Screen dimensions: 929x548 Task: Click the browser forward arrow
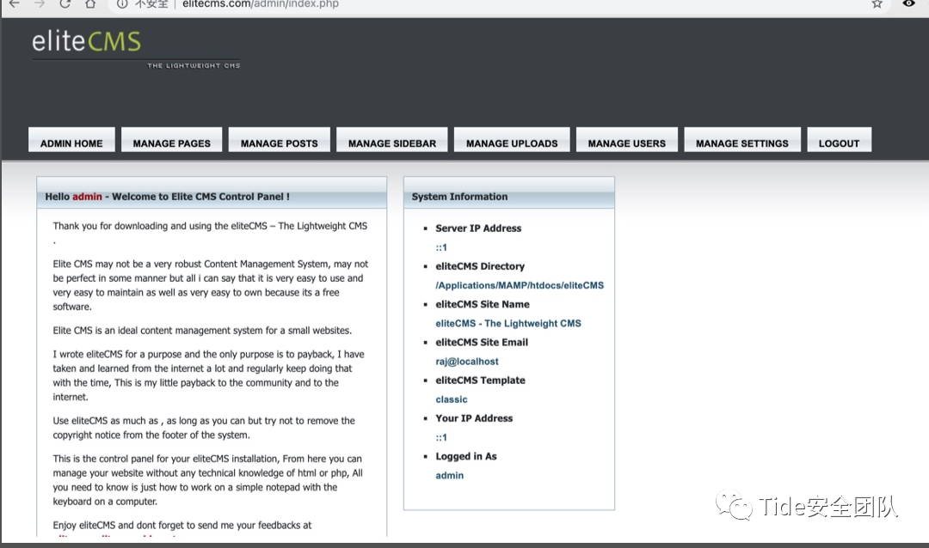pyautogui.click(x=40, y=3)
